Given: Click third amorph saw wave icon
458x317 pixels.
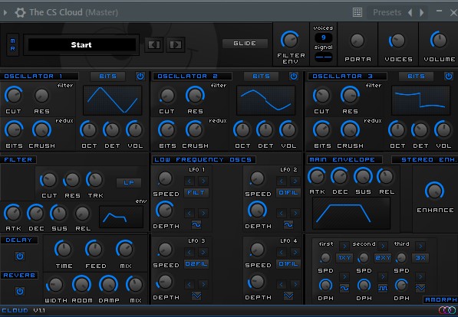Looking at the screenshot, I should (420, 288).
